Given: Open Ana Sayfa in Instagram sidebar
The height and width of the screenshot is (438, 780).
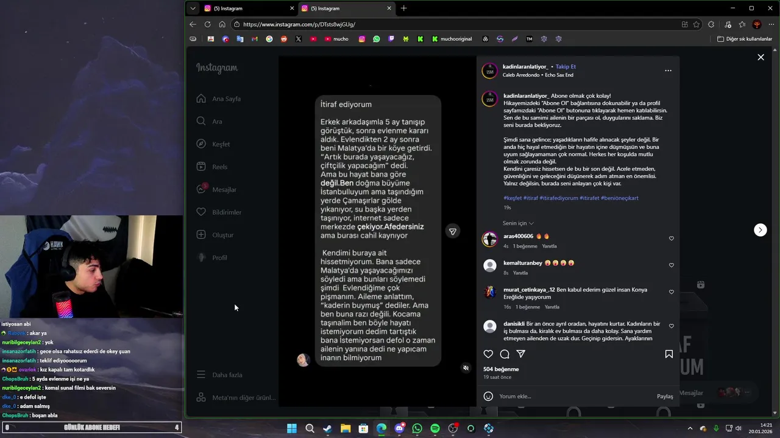Looking at the screenshot, I should click(219, 99).
